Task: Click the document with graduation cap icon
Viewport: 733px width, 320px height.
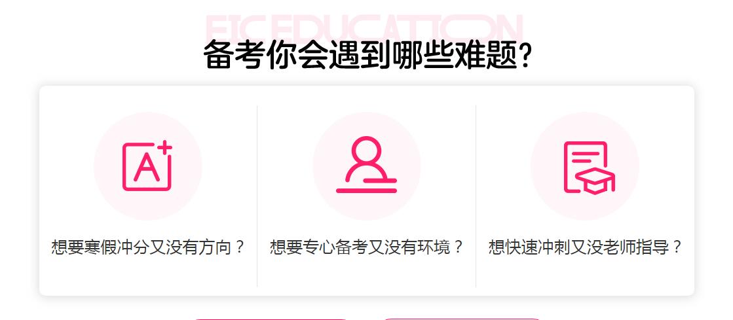Action: point(589,168)
